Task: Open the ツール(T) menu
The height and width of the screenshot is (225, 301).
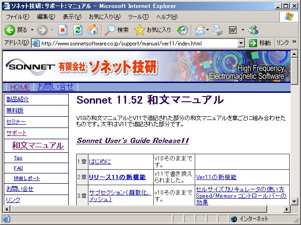Action: 138,17
